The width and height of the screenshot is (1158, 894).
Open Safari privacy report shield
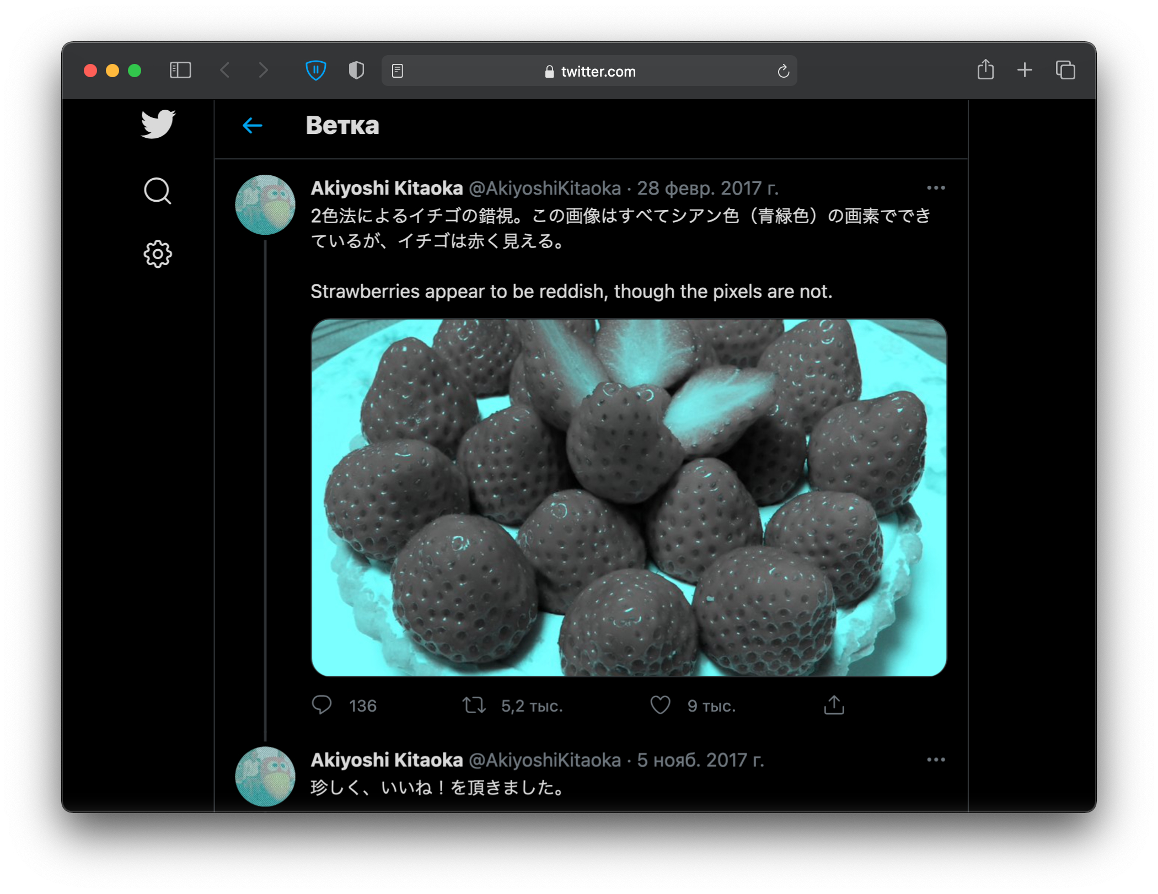pyautogui.click(x=356, y=71)
